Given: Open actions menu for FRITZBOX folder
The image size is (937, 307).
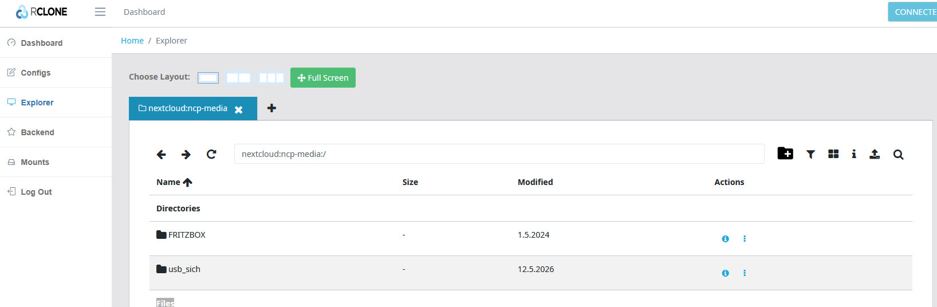Looking at the screenshot, I should coord(745,239).
